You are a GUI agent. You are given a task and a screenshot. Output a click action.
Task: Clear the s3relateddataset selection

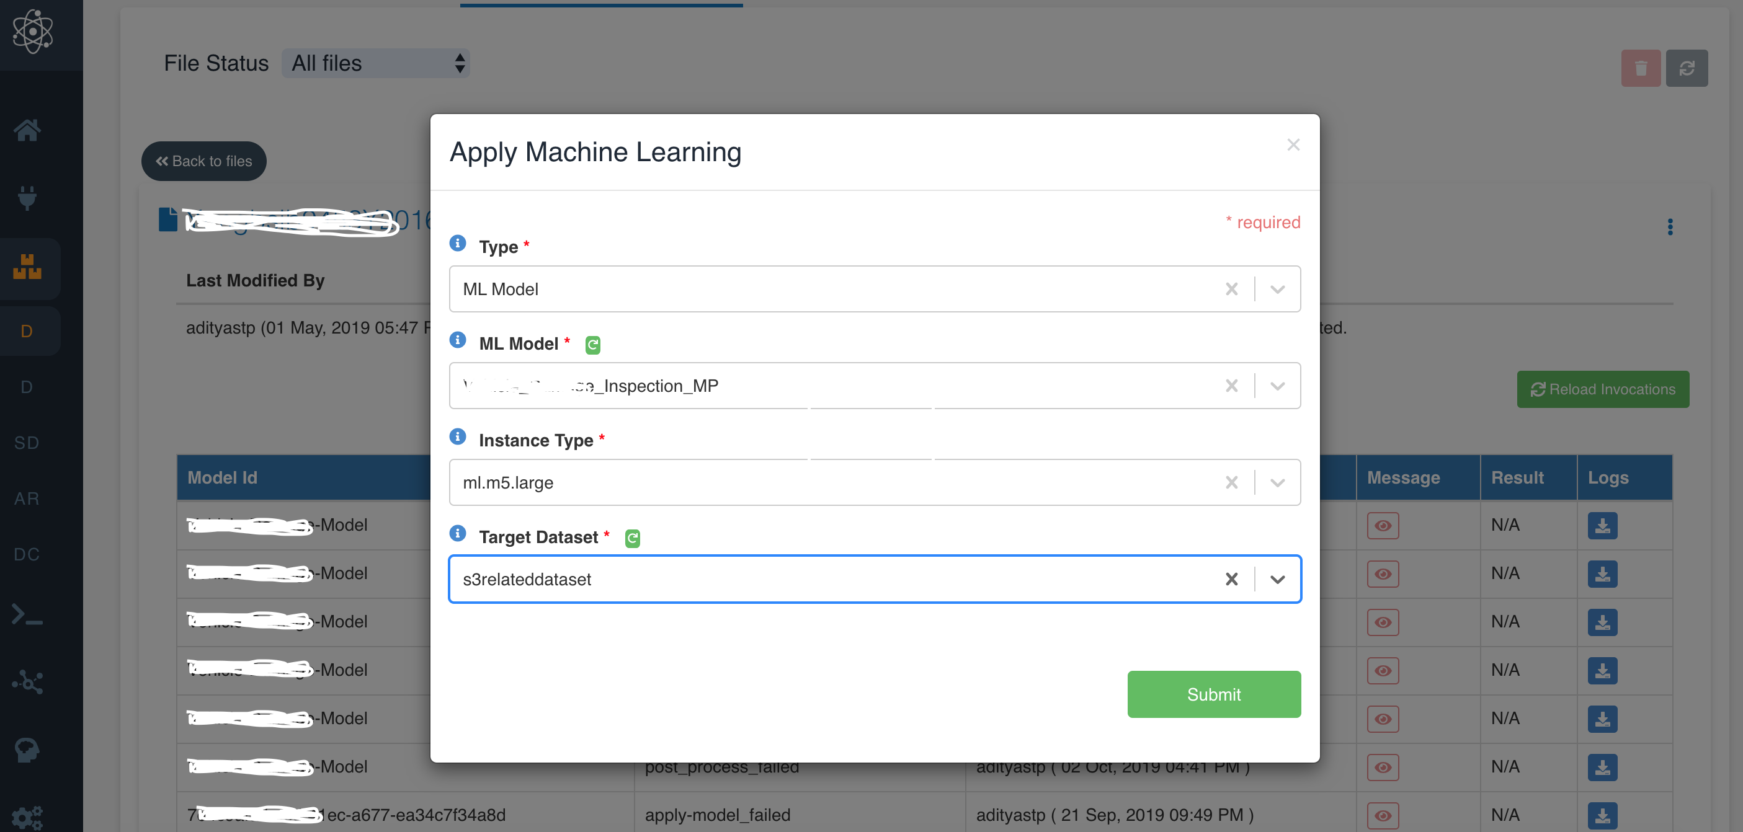pyautogui.click(x=1231, y=579)
